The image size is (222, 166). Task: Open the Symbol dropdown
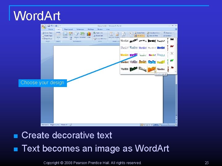pyautogui.click(x=168, y=36)
